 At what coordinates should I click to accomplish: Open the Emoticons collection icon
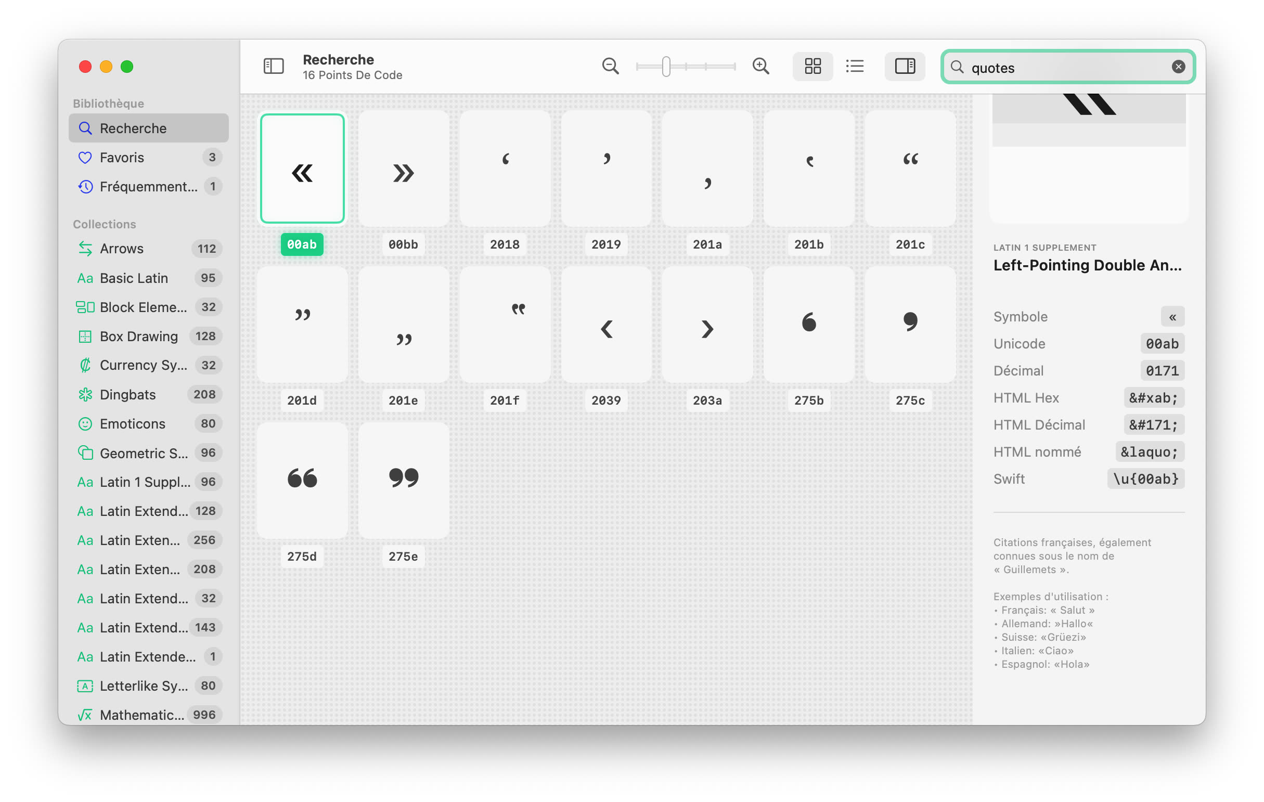[x=85, y=423]
